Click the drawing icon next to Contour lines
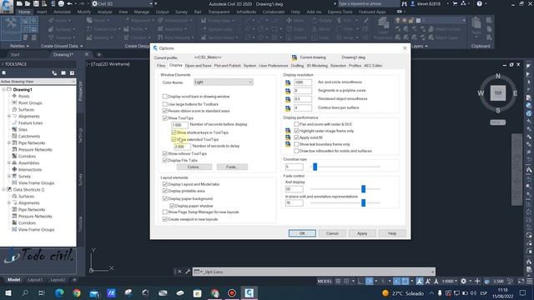The height and width of the screenshot is (300, 534). (288, 107)
